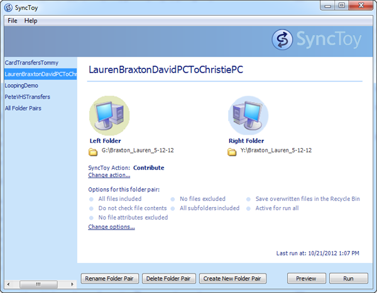Click the yellow folder icon beside G:\Braxton_Lauren_5-12-12
The width and height of the screenshot is (377, 293).
[93, 152]
